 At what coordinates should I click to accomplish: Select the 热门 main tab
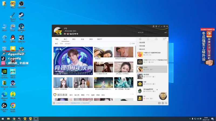pos(65,39)
